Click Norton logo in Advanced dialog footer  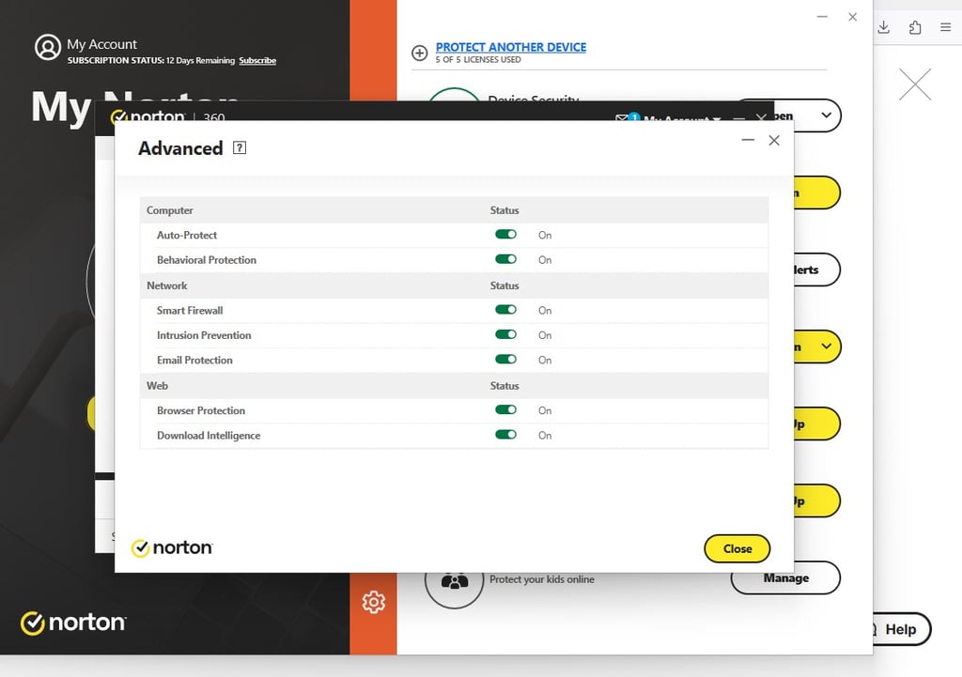pyautogui.click(x=172, y=547)
